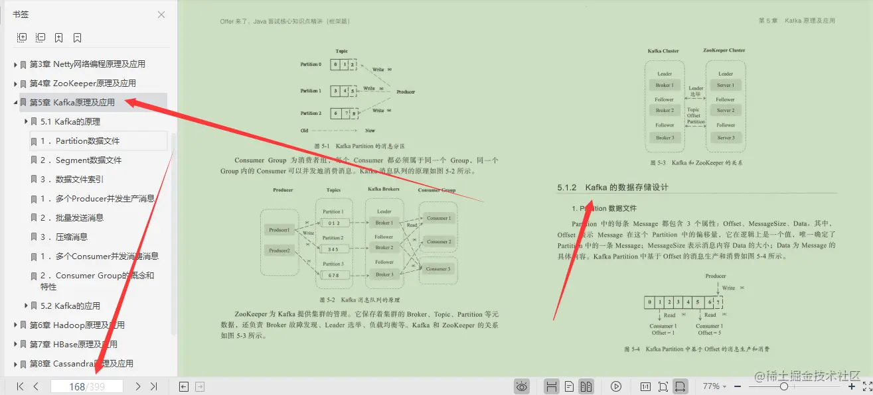Viewport: 873px width, 395px height.
Task: Click the bookmark icon beside 3. 压缩消息
Action: pyautogui.click(x=33, y=237)
